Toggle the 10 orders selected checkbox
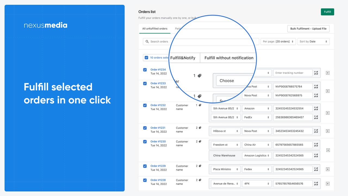This screenshot has height=196, width=348. (147, 58)
